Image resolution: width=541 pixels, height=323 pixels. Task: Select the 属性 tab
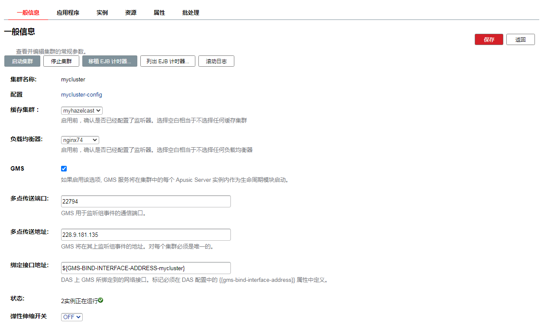(x=159, y=13)
